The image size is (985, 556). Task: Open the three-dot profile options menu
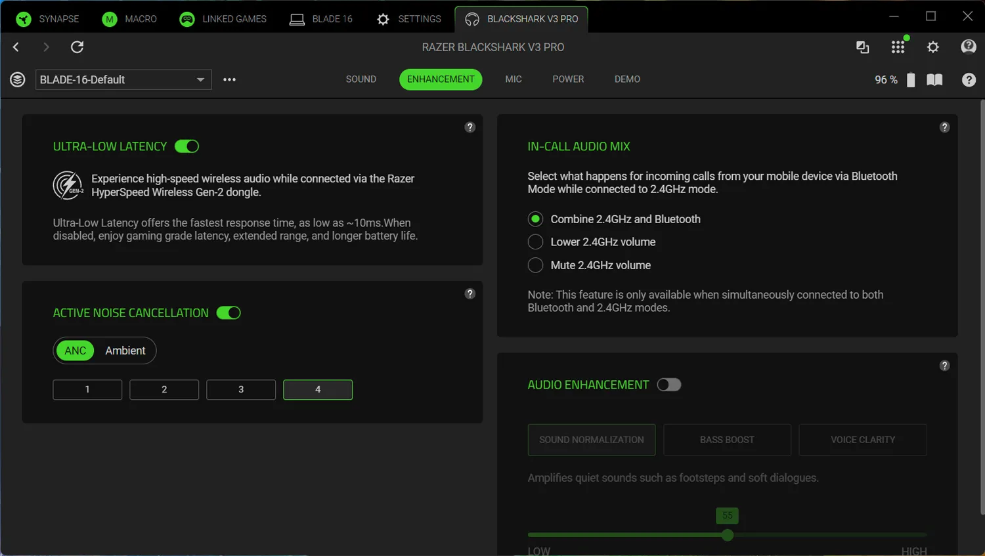[229, 79]
